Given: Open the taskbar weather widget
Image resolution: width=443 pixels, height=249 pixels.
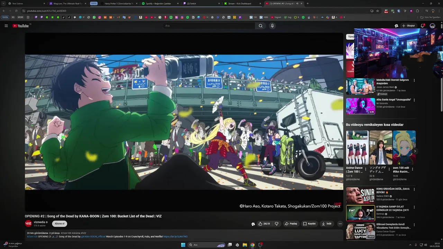Looking at the screenshot, I should click(x=12, y=245).
